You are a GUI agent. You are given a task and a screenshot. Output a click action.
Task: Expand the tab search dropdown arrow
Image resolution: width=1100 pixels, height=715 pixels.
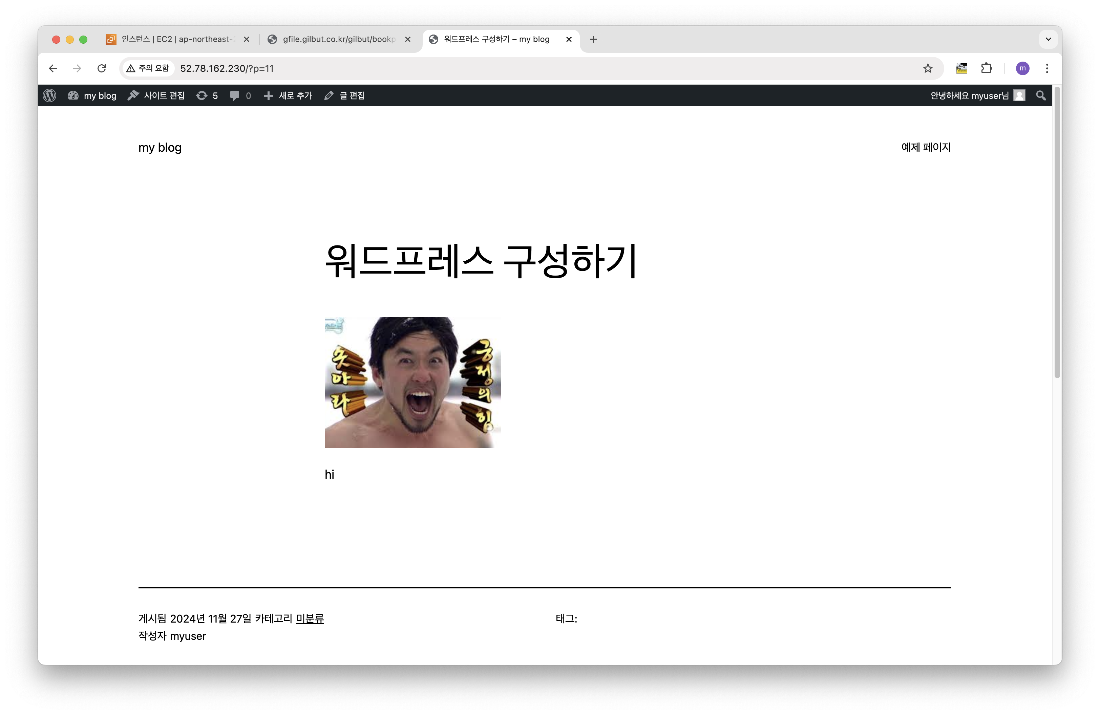(x=1048, y=39)
